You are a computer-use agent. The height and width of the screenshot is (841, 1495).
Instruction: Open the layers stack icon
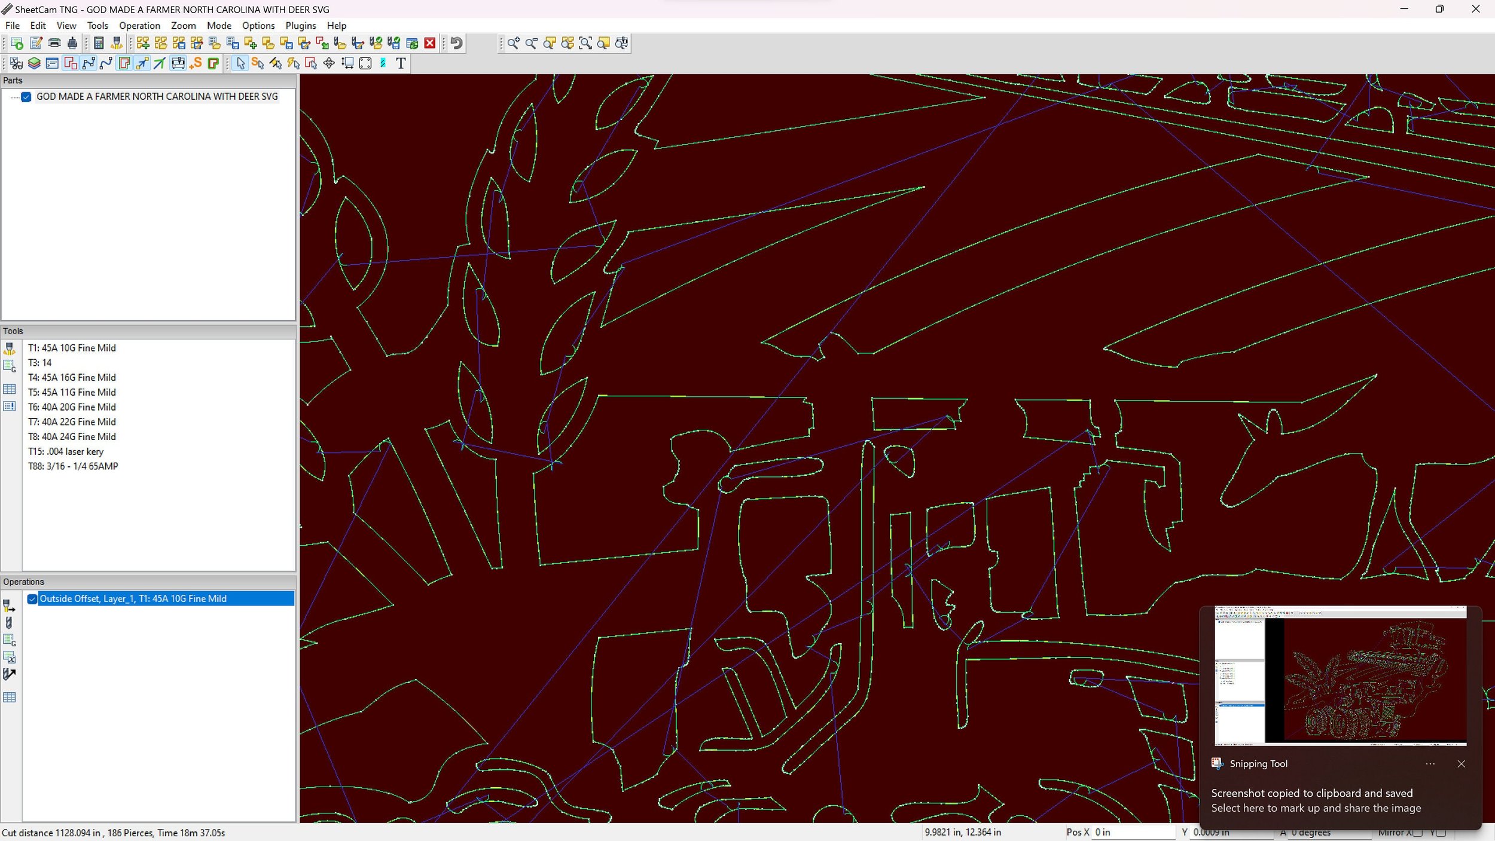34,63
